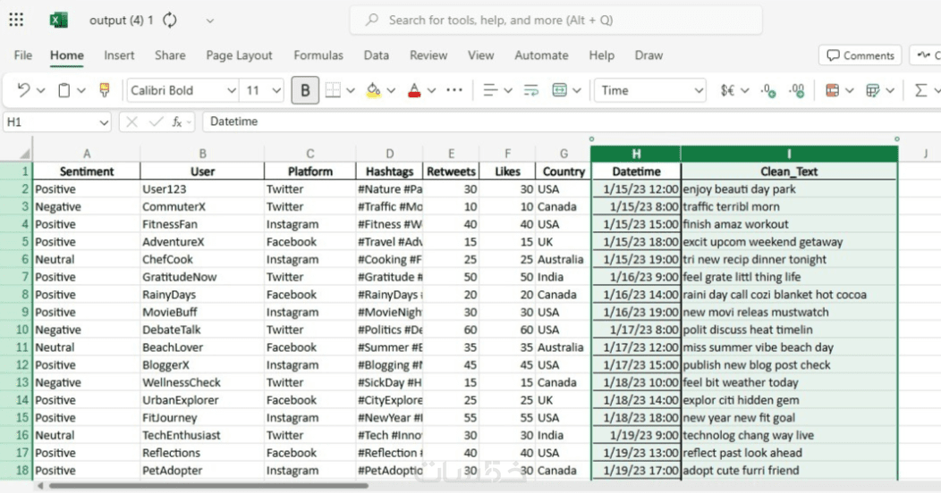This screenshot has height=493, width=941.
Task: Switch to the Draw tab
Action: coord(649,55)
